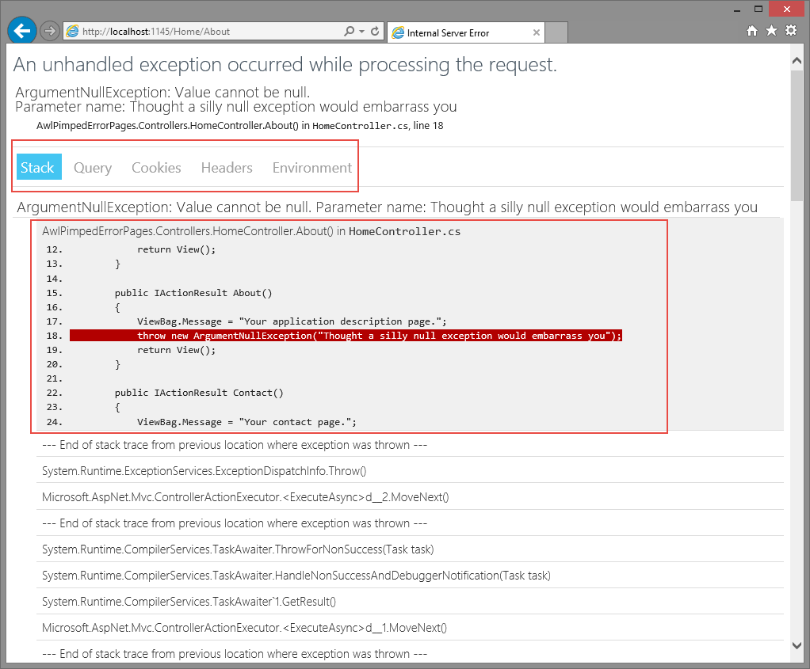
Task: Switch to the Query tab
Action: coord(92,167)
